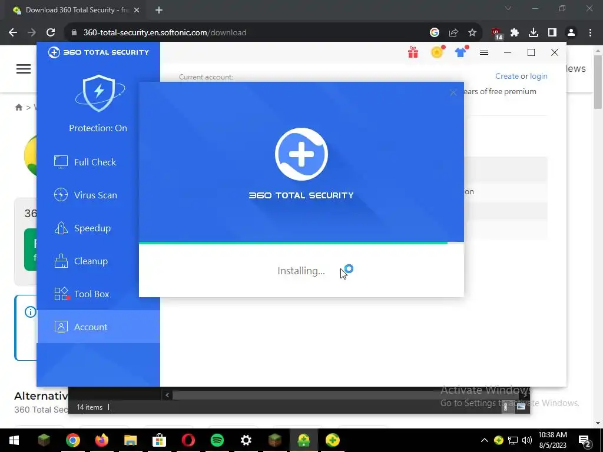
Task: Click the installer's large plus logo
Action: click(x=301, y=154)
